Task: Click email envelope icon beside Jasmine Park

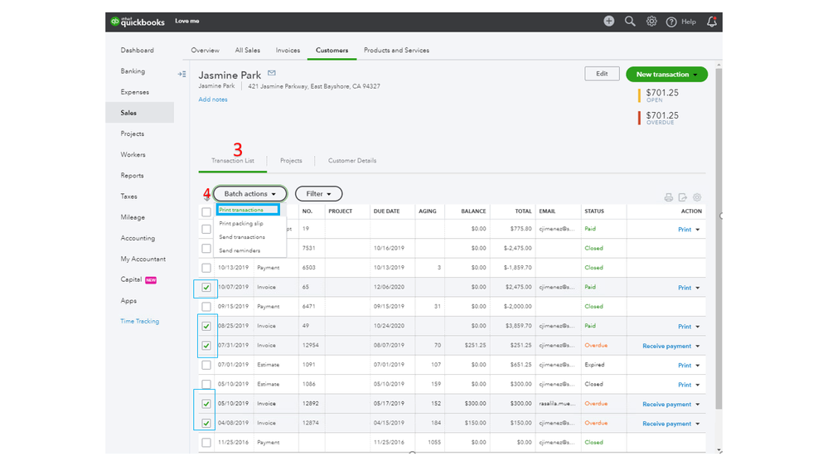Action: (271, 74)
